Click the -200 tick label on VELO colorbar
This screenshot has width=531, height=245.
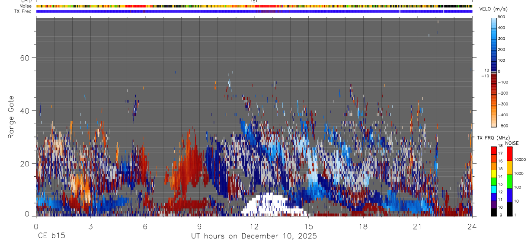pos(502,93)
